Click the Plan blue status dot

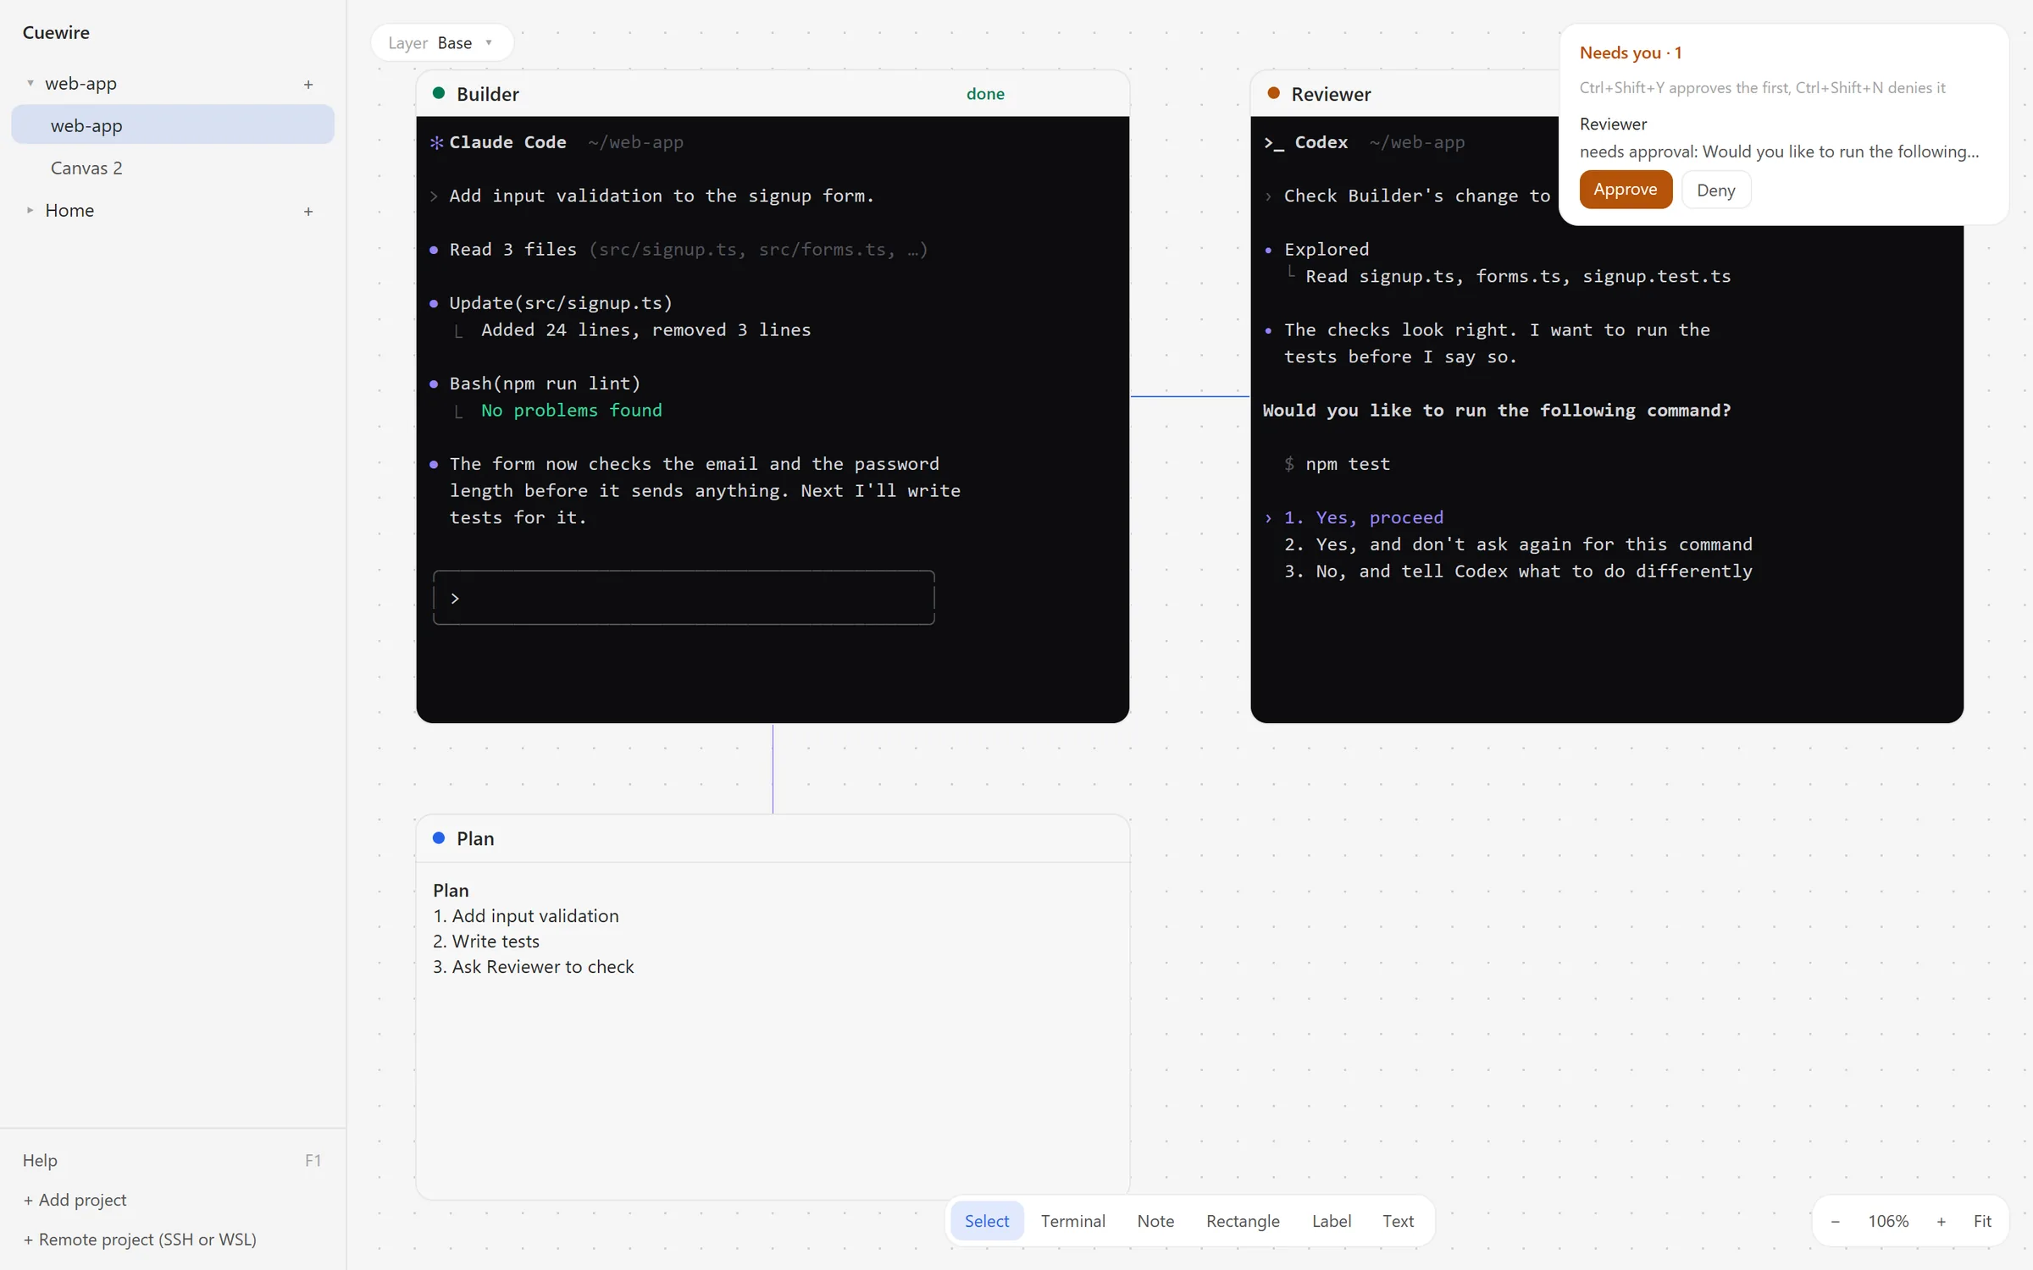coord(439,837)
